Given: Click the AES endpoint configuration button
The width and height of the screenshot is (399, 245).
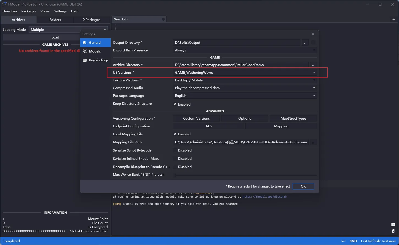Looking at the screenshot, I should (209, 126).
